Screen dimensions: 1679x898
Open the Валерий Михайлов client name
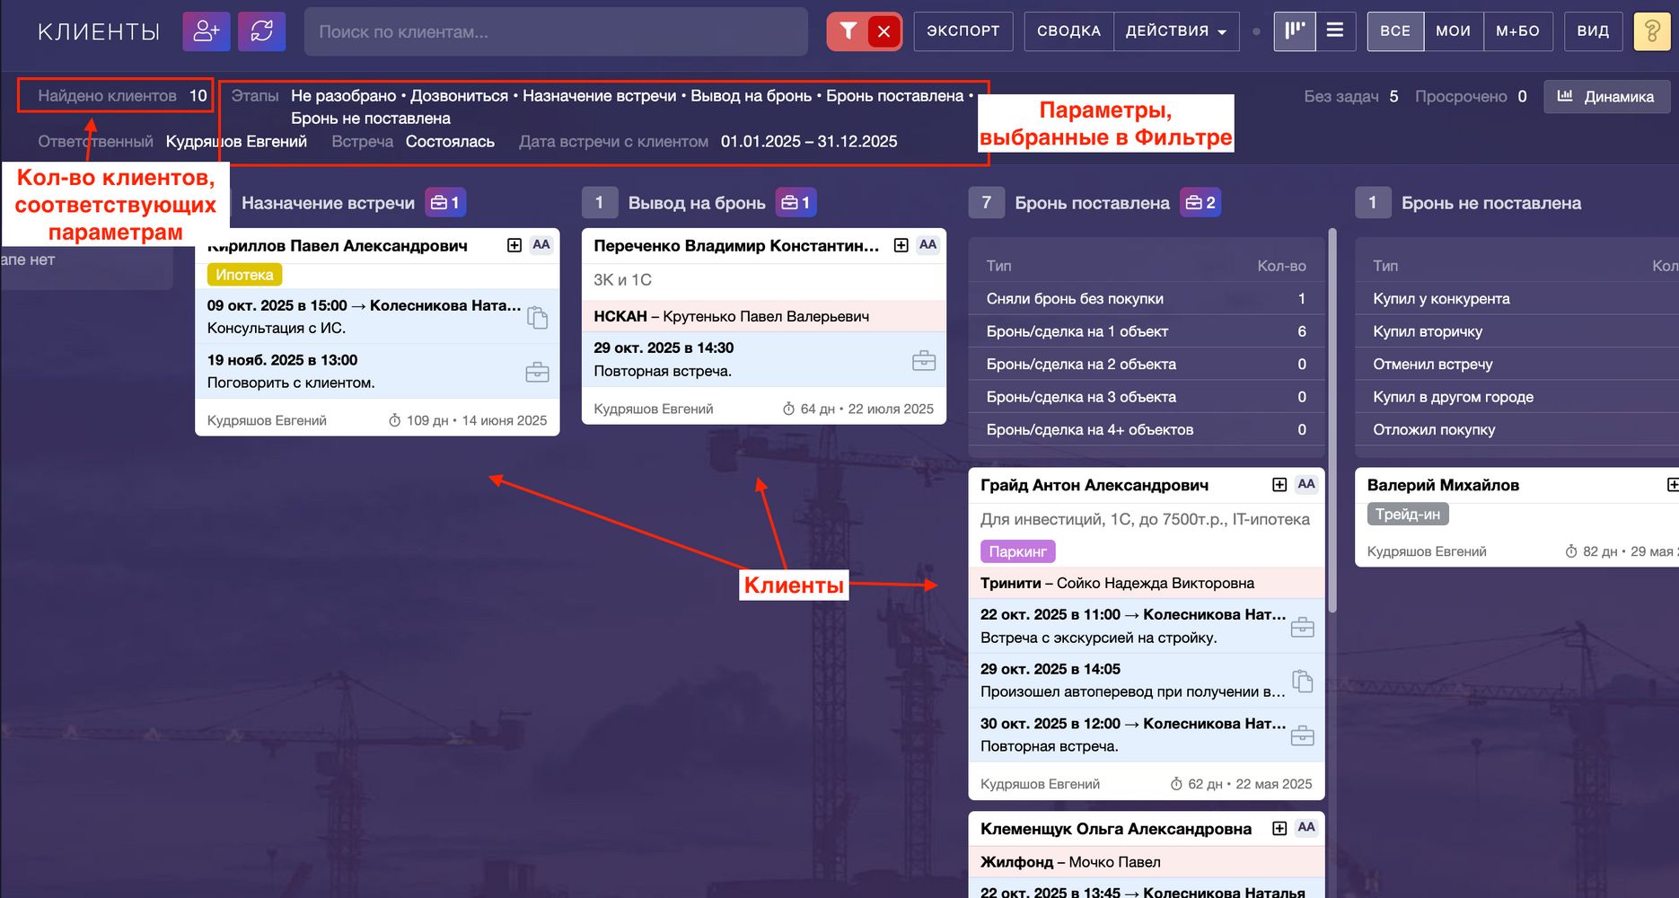pos(1443,485)
